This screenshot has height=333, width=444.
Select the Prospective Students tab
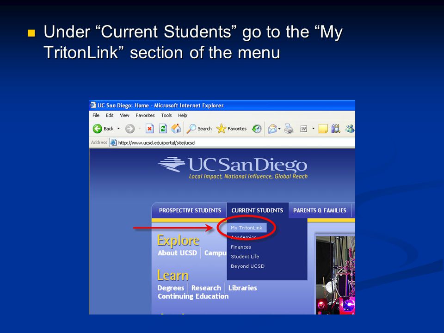tap(190, 210)
